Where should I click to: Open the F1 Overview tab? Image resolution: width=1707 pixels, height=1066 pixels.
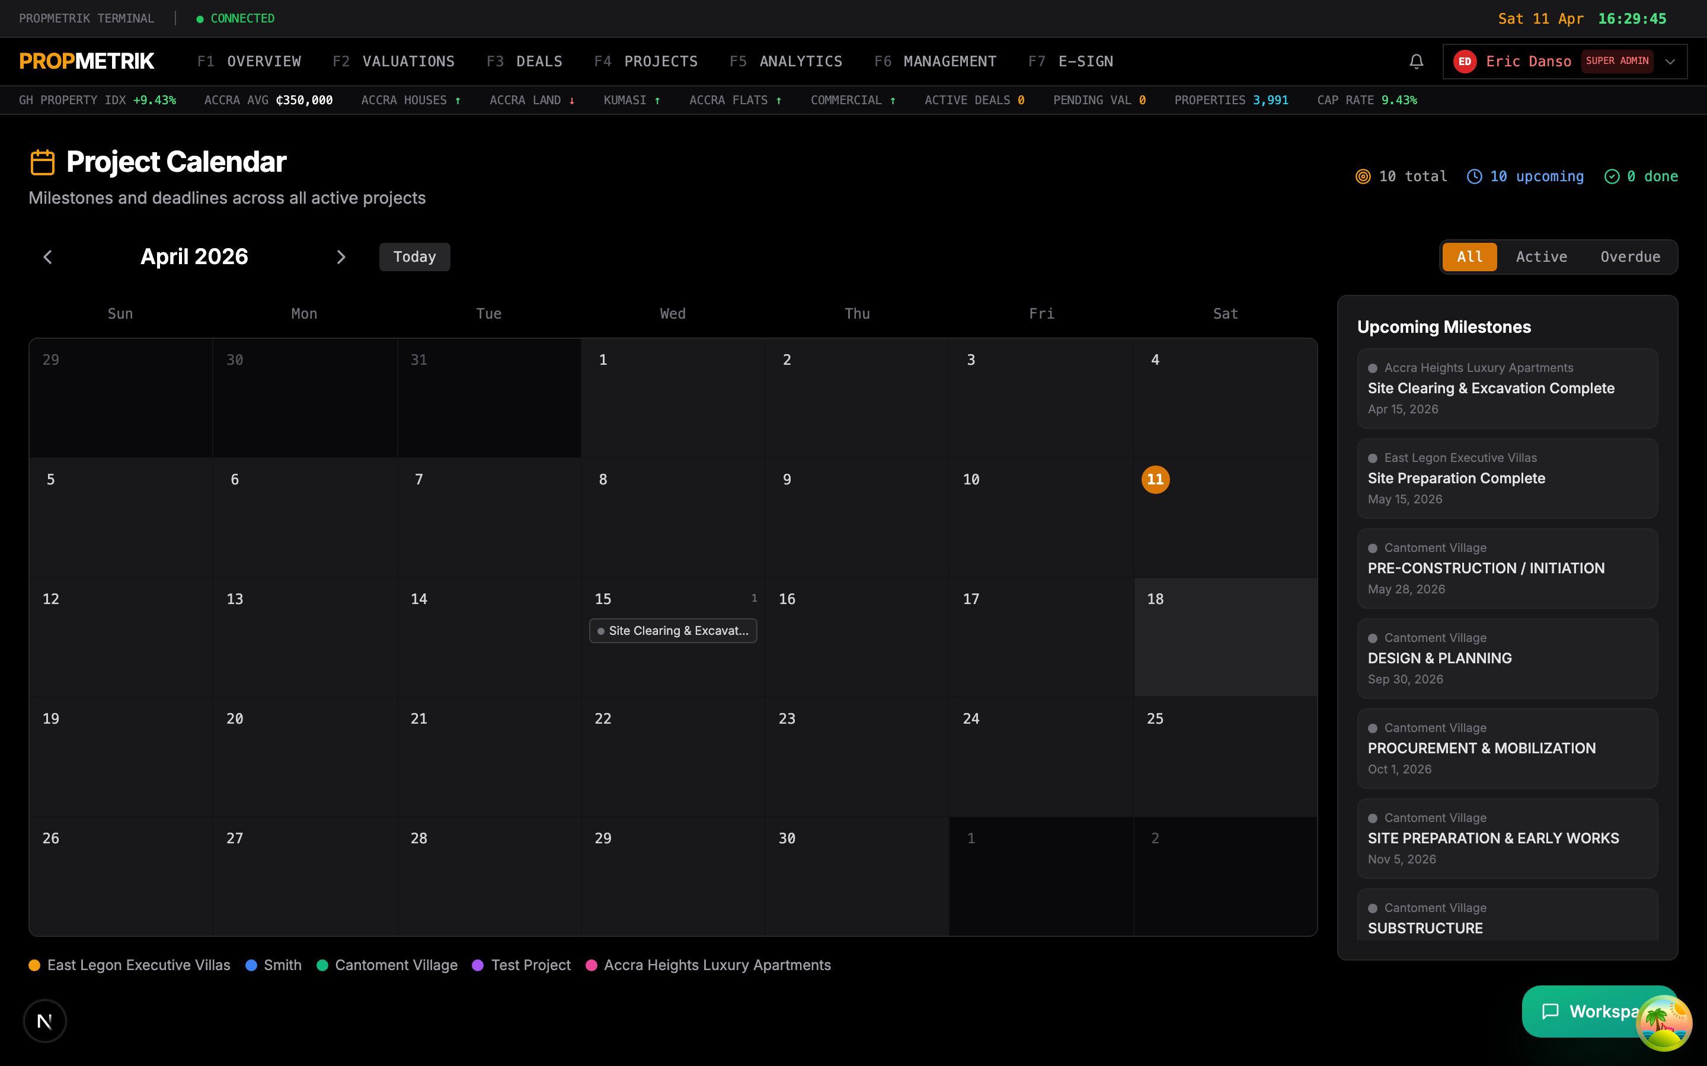(x=249, y=62)
